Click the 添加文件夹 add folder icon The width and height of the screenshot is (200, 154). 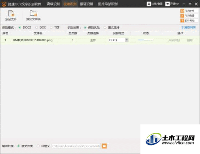pos(33,13)
